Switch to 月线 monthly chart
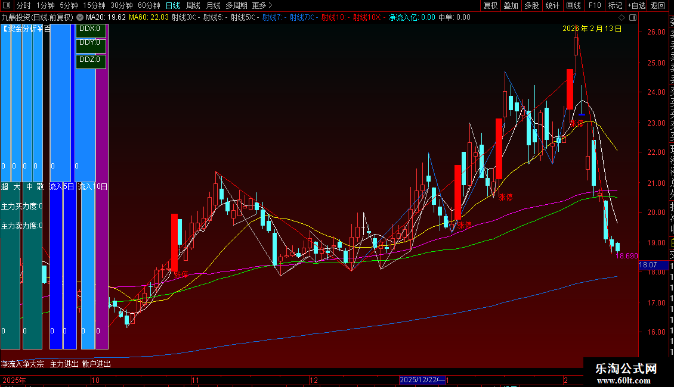 click(x=213, y=5)
